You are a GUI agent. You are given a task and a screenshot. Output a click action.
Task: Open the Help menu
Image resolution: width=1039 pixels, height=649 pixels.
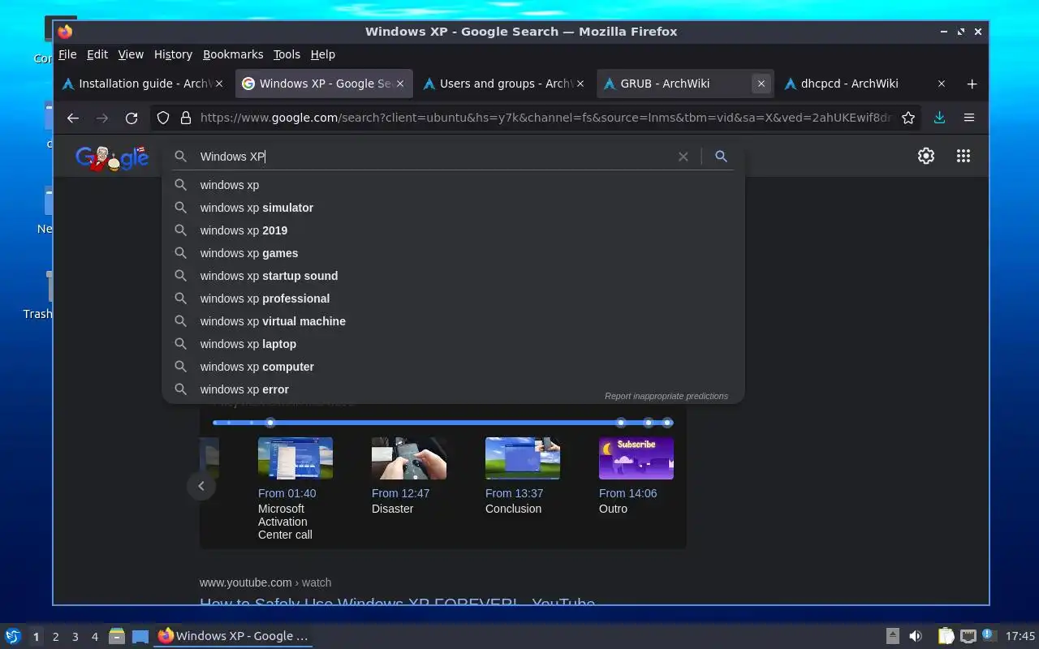322,54
